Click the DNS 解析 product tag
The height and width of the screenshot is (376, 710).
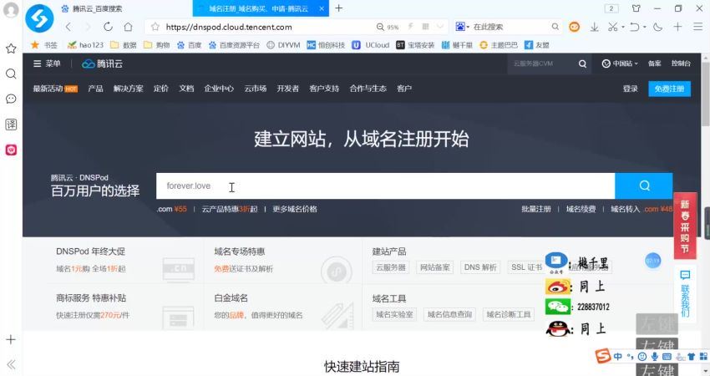click(x=480, y=267)
